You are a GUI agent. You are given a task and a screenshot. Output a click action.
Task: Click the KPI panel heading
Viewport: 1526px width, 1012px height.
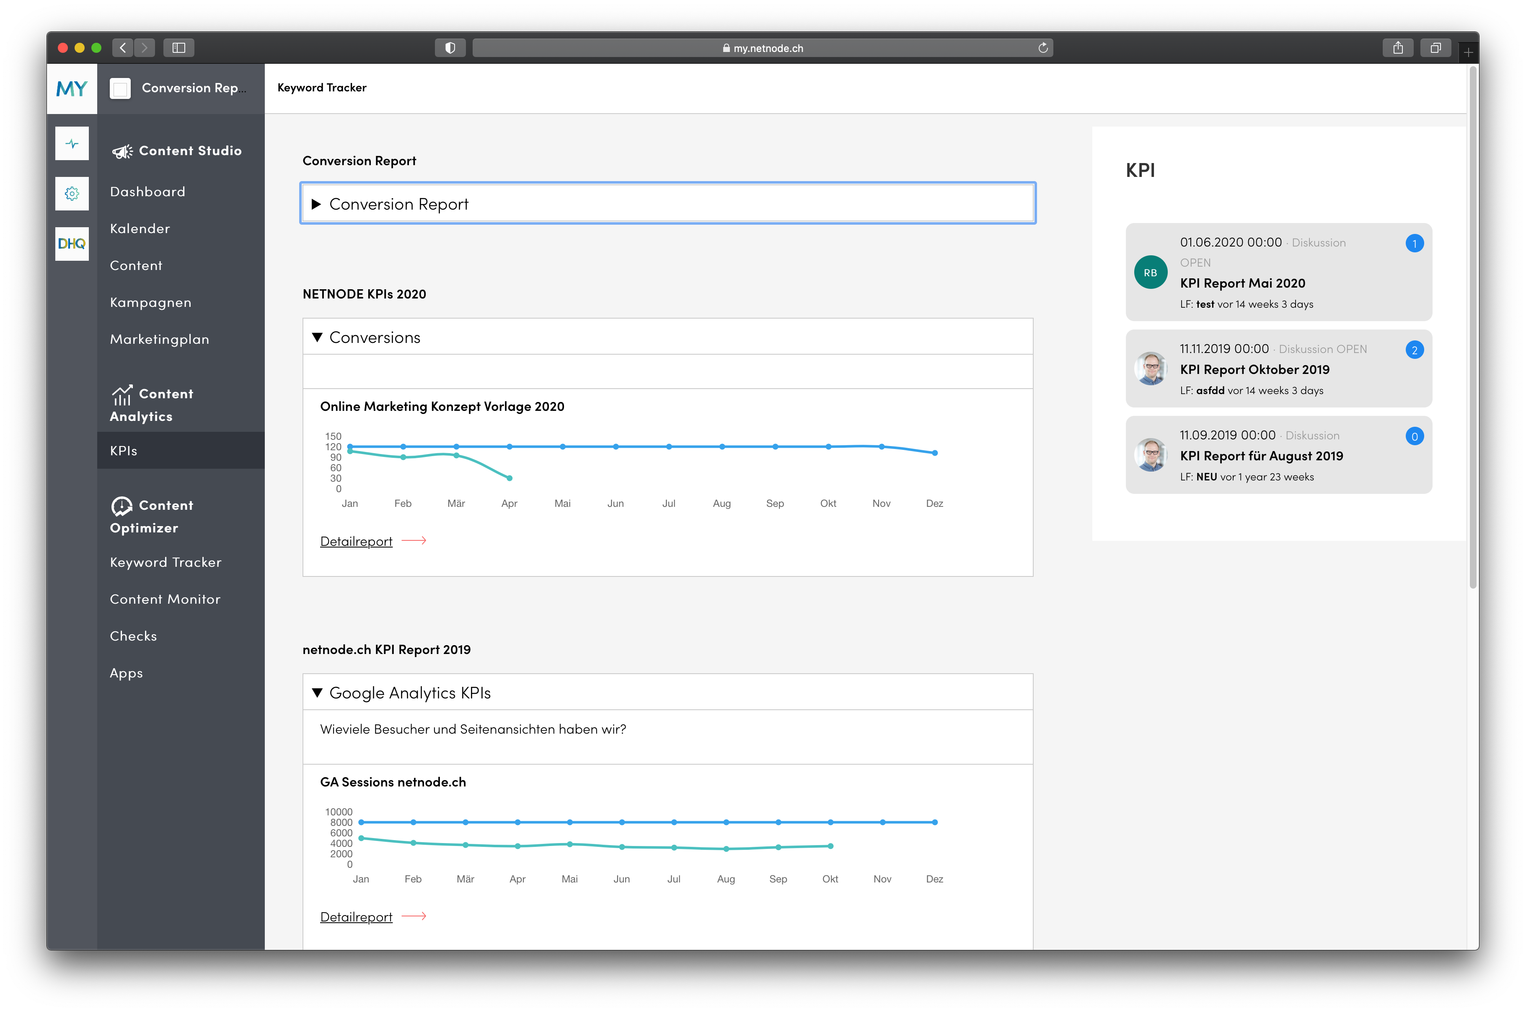(1140, 170)
